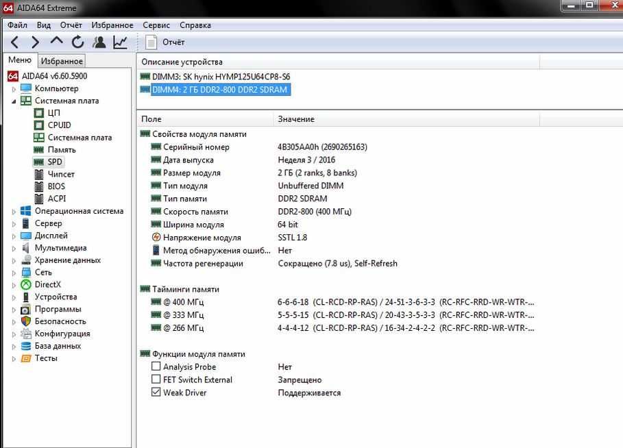Click the Хранение данных disk icon
This screenshot has height=448, width=623.
(x=26, y=260)
